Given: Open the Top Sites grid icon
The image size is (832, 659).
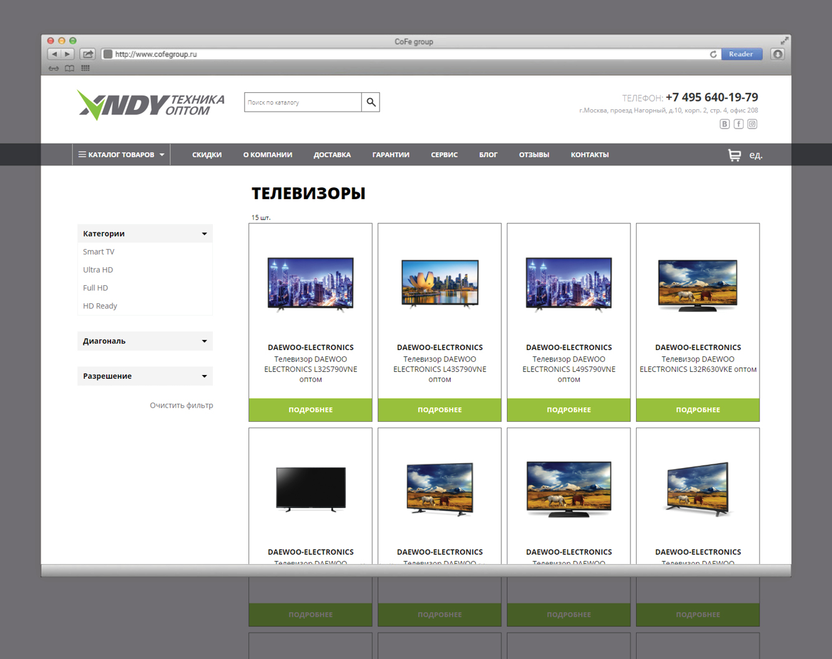Looking at the screenshot, I should (86, 68).
